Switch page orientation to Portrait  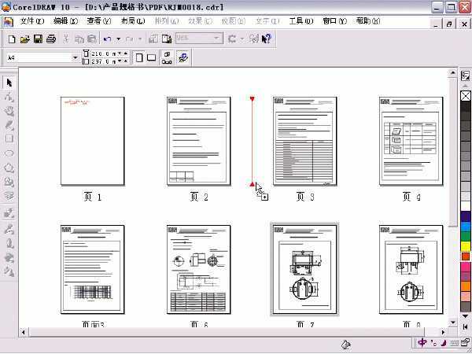[139, 57]
